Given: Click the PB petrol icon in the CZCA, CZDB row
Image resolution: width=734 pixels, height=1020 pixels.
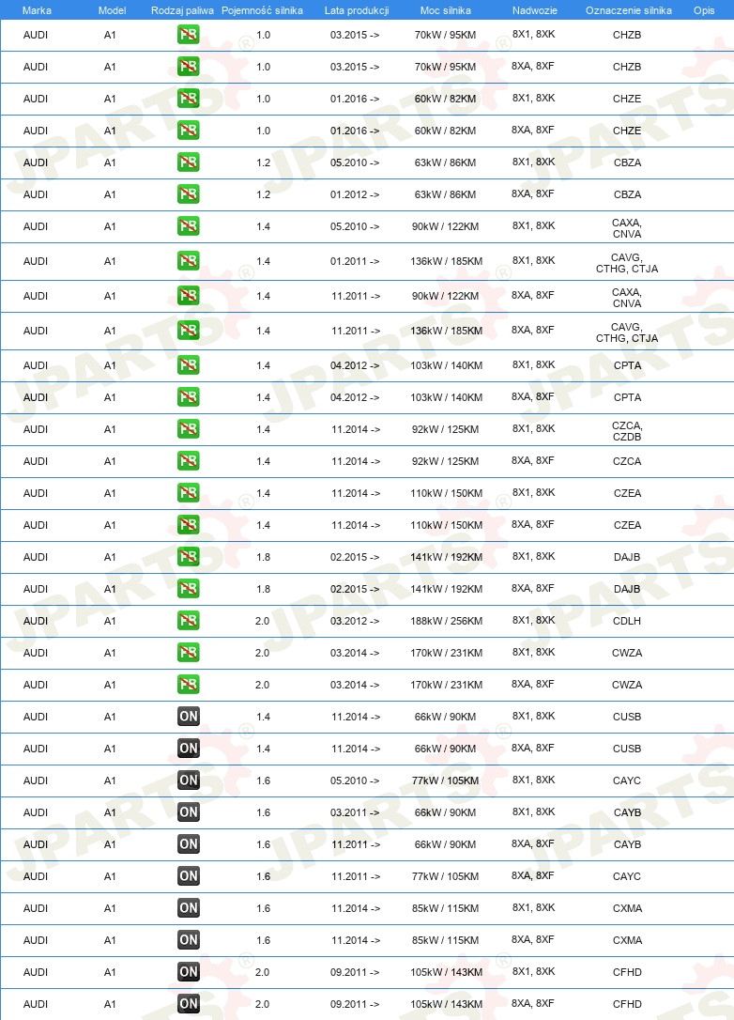Looking at the screenshot, I should click(x=189, y=428).
